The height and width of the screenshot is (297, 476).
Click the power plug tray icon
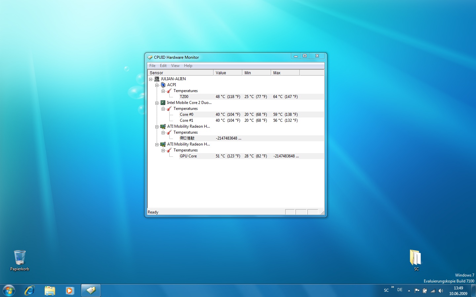point(425,291)
